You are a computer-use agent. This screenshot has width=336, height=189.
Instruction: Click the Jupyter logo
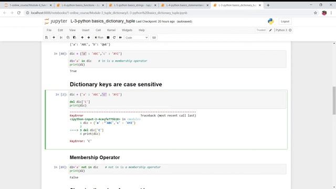coord(56,21)
